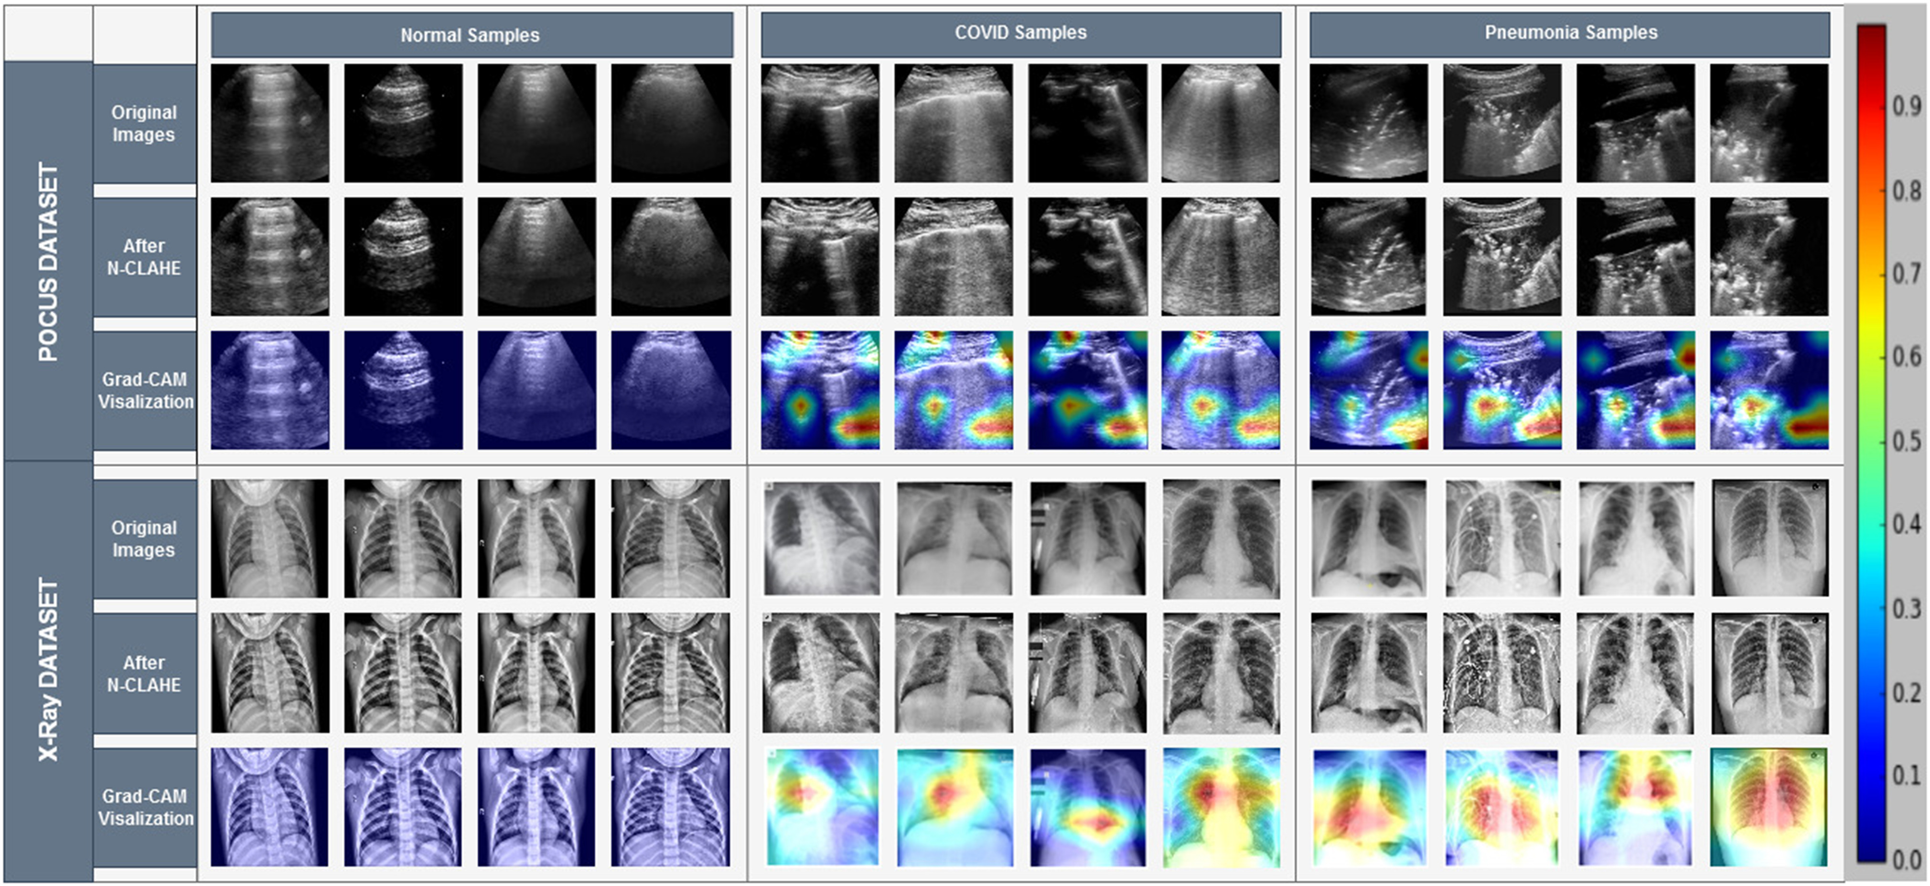
Task: Open third COVID X-Ray Grad-CAM heatmap
Action: 1088,807
